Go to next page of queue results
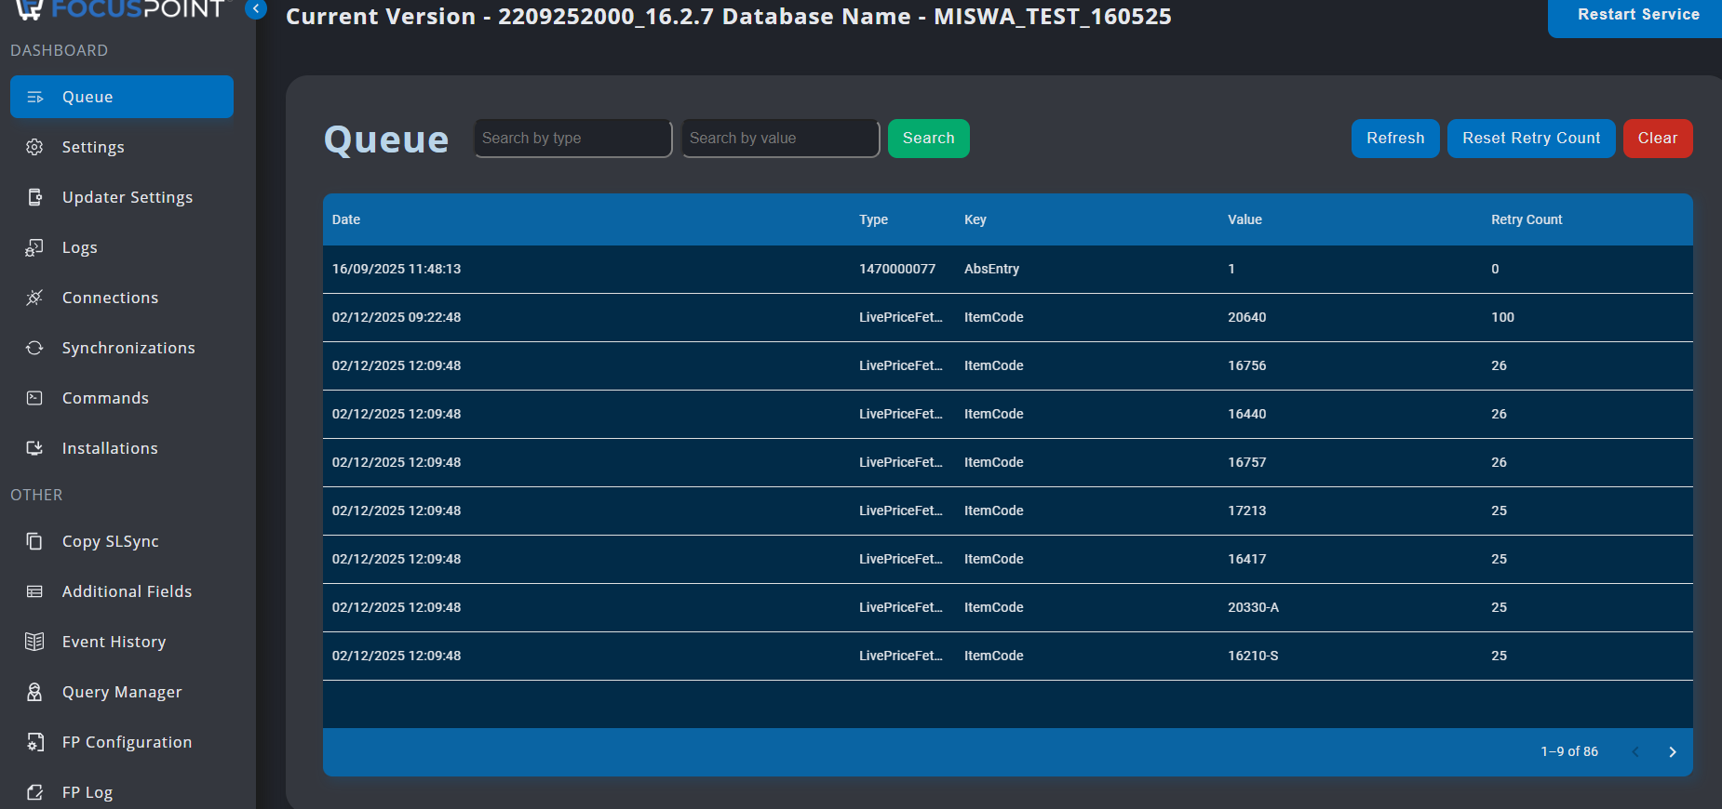Screen dimensions: 1722x809 coord(1672,752)
